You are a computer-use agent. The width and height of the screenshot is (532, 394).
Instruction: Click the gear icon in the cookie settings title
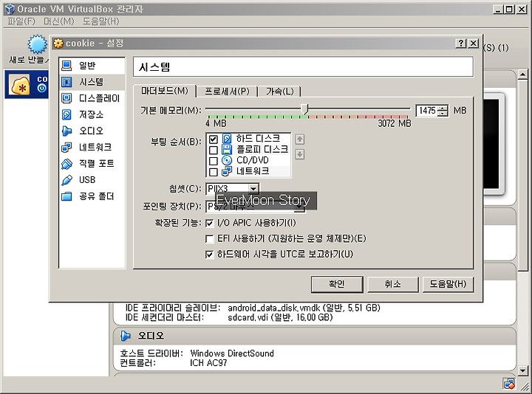tap(58, 44)
